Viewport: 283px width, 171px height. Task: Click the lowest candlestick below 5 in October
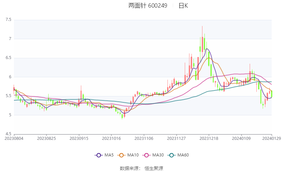click(x=122, y=116)
